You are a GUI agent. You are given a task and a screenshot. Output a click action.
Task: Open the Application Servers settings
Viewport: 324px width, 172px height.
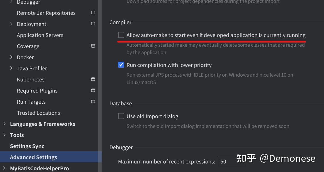pos(40,35)
